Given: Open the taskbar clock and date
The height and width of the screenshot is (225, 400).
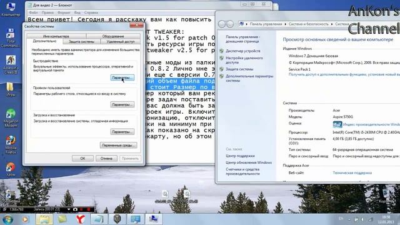Looking at the screenshot, I should point(386,219).
